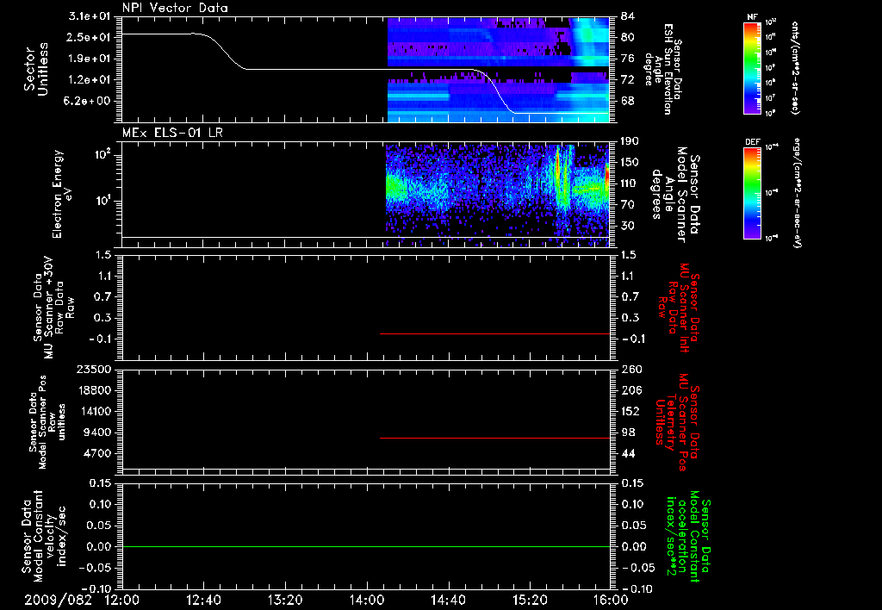Click the '80' sun elevation tick

pyautogui.click(x=628, y=37)
